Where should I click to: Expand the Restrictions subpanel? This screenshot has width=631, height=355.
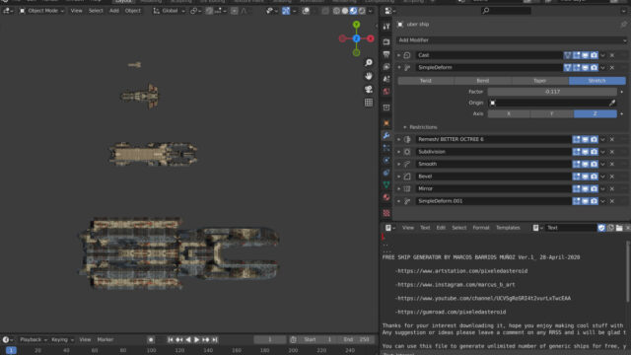coord(405,127)
